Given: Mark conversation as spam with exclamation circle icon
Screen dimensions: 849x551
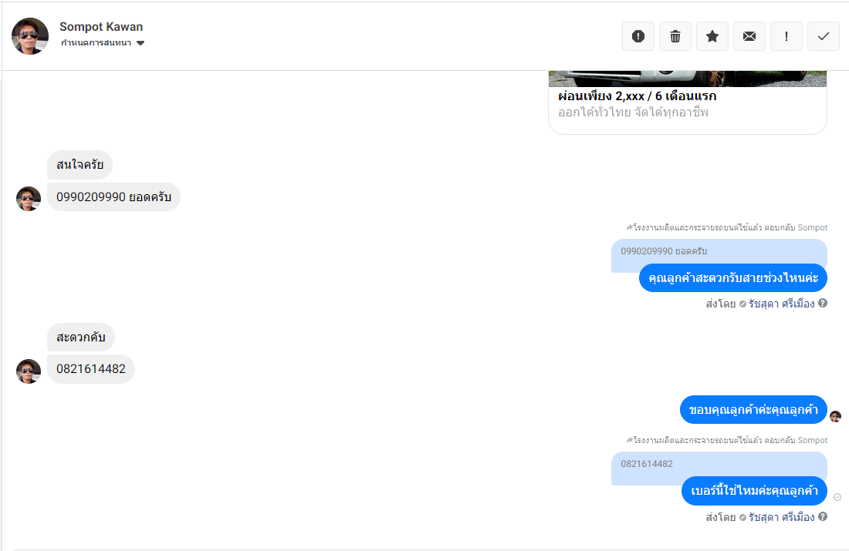Looking at the screenshot, I should (x=638, y=36).
